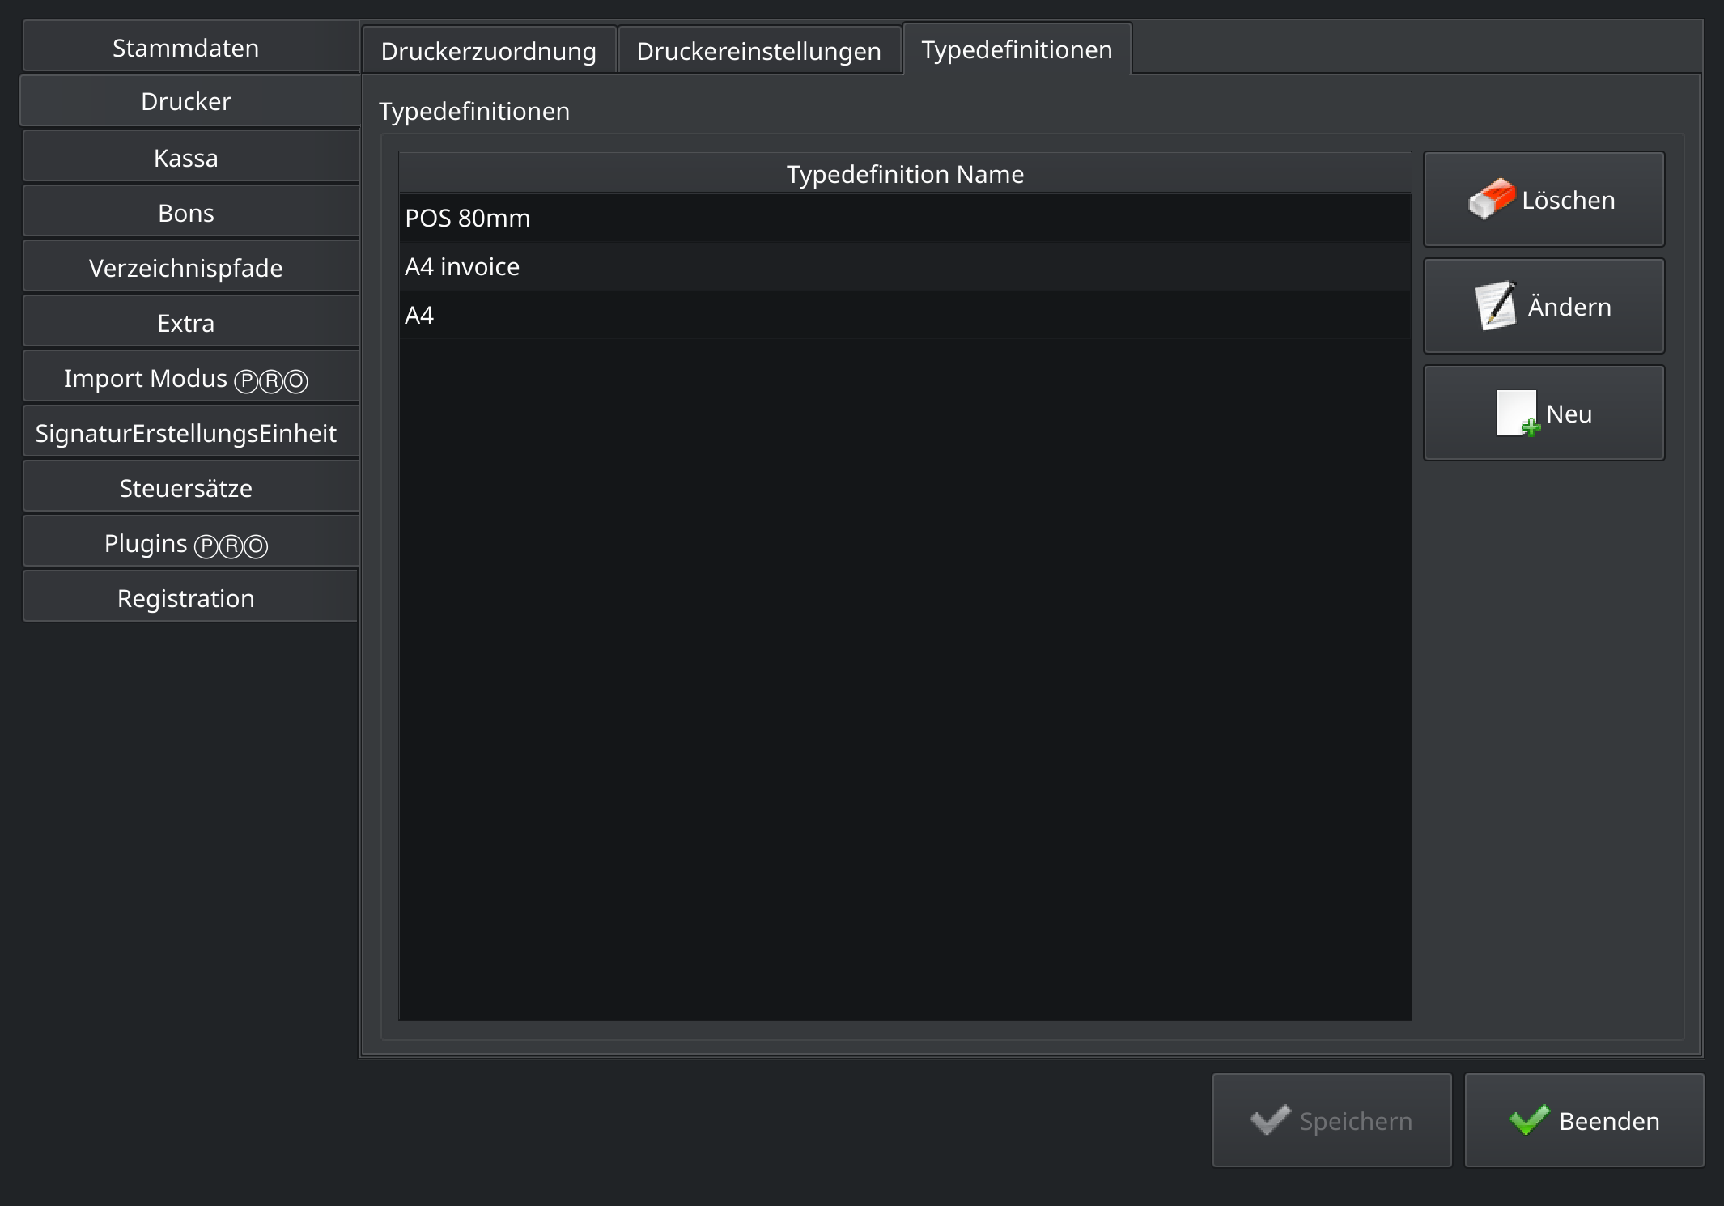The height and width of the screenshot is (1206, 1724).
Task: Open the Stammdaten section
Action: [x=190, y=48]
